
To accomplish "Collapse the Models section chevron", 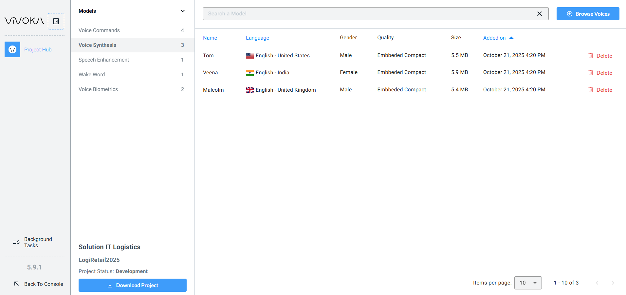I will click(x=183, y=11).
